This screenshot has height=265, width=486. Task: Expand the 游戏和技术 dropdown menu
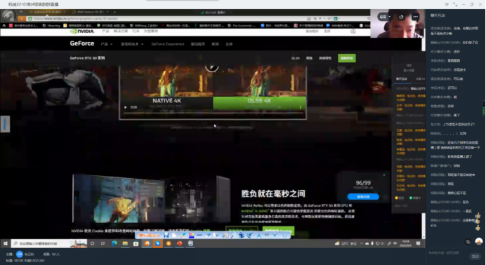pos(132,44)
